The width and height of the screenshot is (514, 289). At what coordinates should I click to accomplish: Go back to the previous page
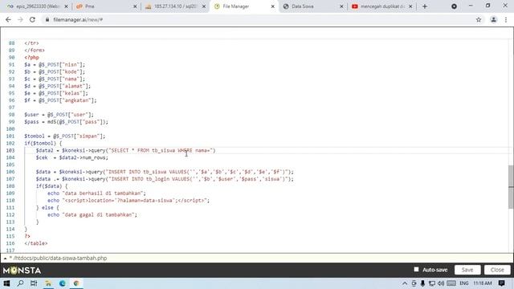(x=8, y=19)
